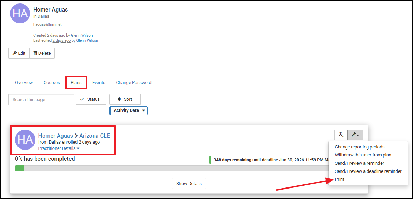Viewport: 413px width, 199px height.
Task: Click the Homer Aguas page heading
Action: (x=50, y=10)
